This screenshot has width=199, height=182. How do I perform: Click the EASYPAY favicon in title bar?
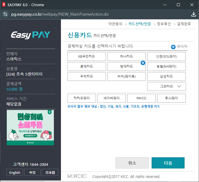[x=4, y=5]
